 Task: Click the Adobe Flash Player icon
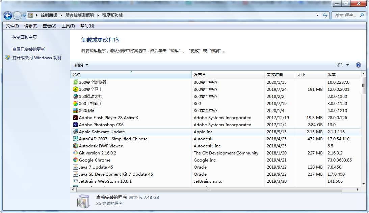point(75,117)
